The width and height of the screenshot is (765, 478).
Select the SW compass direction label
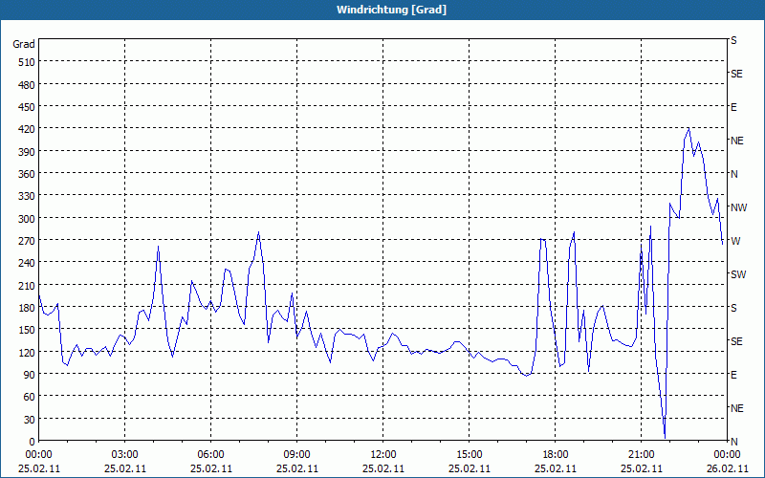738,274
